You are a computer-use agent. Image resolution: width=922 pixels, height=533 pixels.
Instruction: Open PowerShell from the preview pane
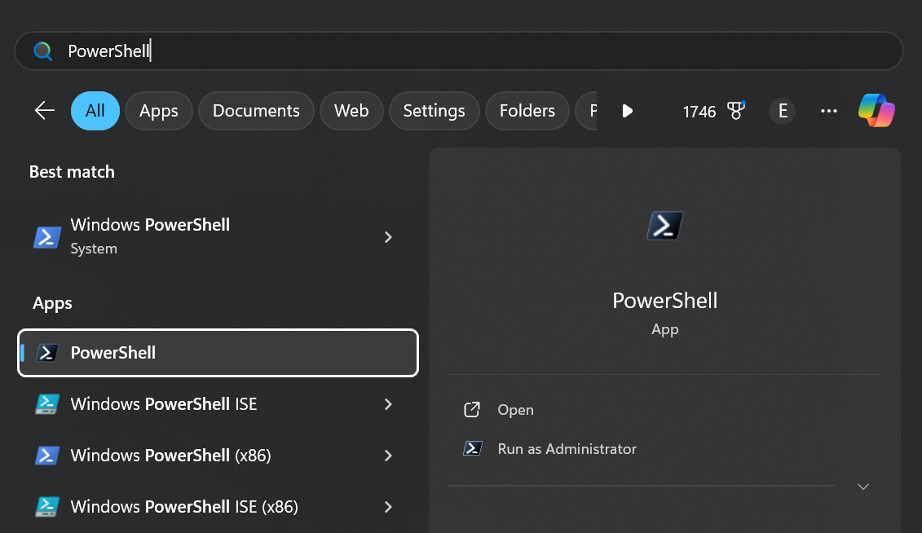click(x=516, y=410)
